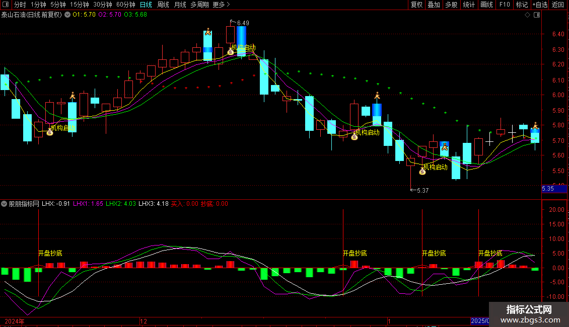Click 返回 to go back
The width and height of the screenshot is (569, 327).
click(558, 5)
